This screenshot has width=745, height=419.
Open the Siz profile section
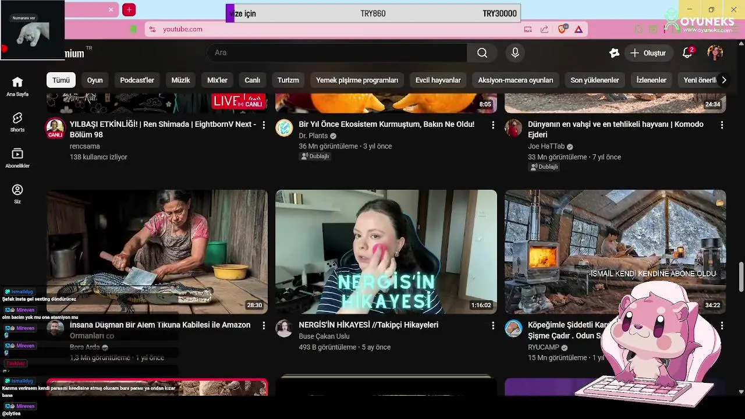click(17, 194)
